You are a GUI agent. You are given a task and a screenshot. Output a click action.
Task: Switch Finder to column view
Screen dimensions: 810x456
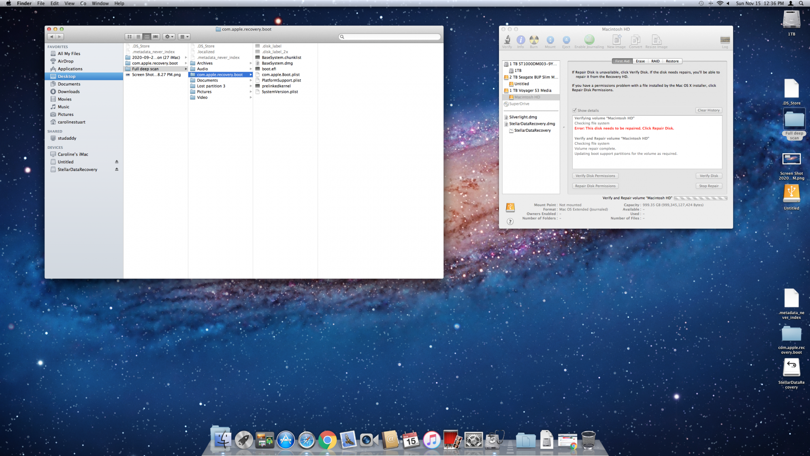coord(147,36)
